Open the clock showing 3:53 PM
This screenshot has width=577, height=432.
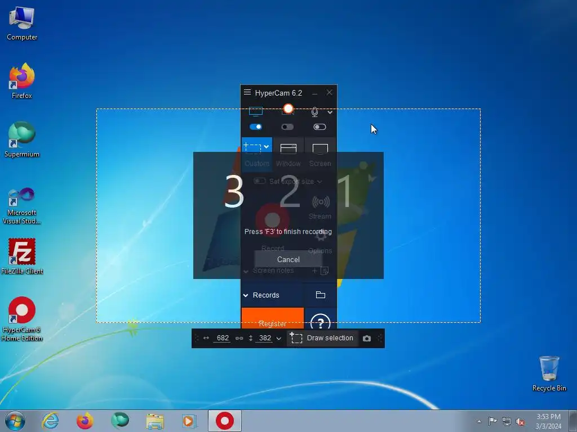[x=548, y=421]
